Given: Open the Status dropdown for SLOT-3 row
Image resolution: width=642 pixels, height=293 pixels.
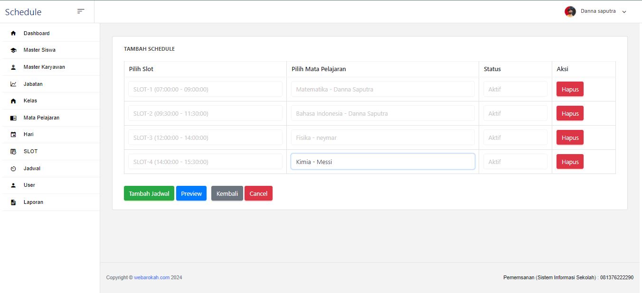Looking at the screenshot, I should 515,137.
